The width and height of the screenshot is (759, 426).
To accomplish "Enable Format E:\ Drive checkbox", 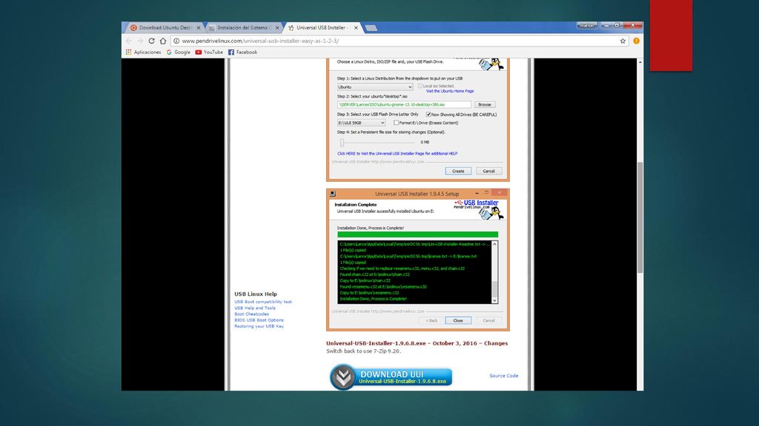I will click(x=397, y=123).
